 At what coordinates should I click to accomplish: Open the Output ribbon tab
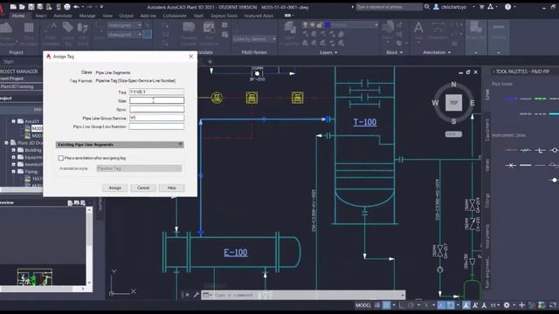coord(126,16)
